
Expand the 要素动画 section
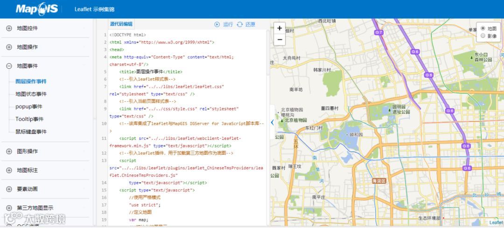(9, 189)
